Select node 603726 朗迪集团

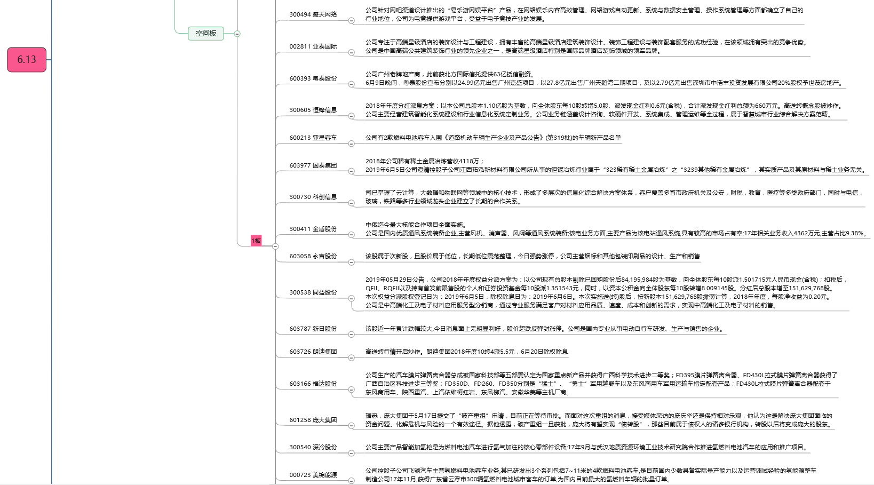pyautogui.click(x=313, y=352)
